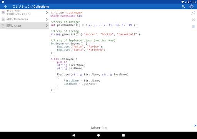Click the 'int primeNumbers[]' declaration line
Viewport: 197px width, 139px height.
pyautogui.click(x=93, y=25)
